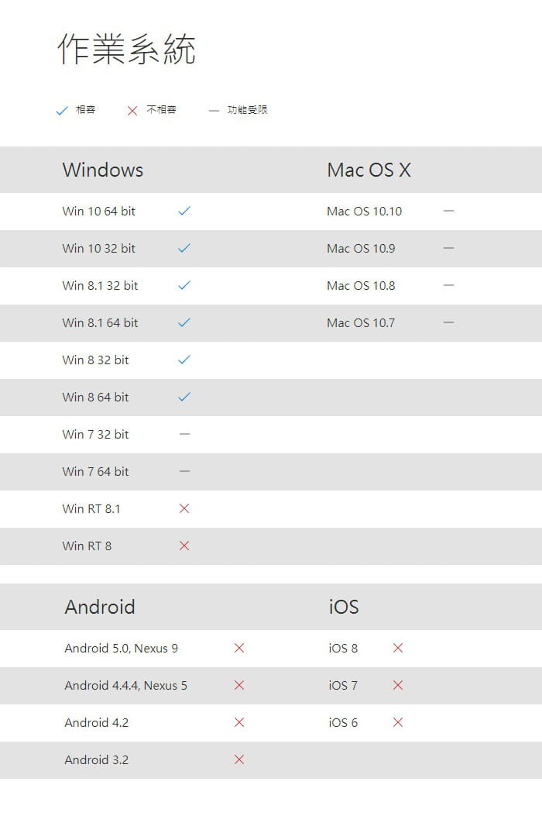The height and width of the screenshot is (816, 542).
Task: Select the text Win 8.1 64 bit
Action: point(101,322)
